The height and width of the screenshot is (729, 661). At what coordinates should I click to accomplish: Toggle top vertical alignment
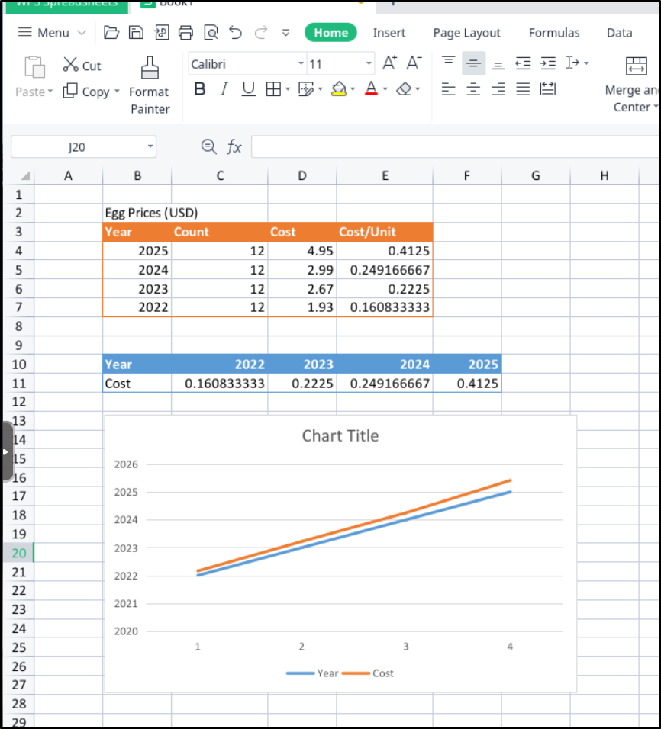click(449, 63)
